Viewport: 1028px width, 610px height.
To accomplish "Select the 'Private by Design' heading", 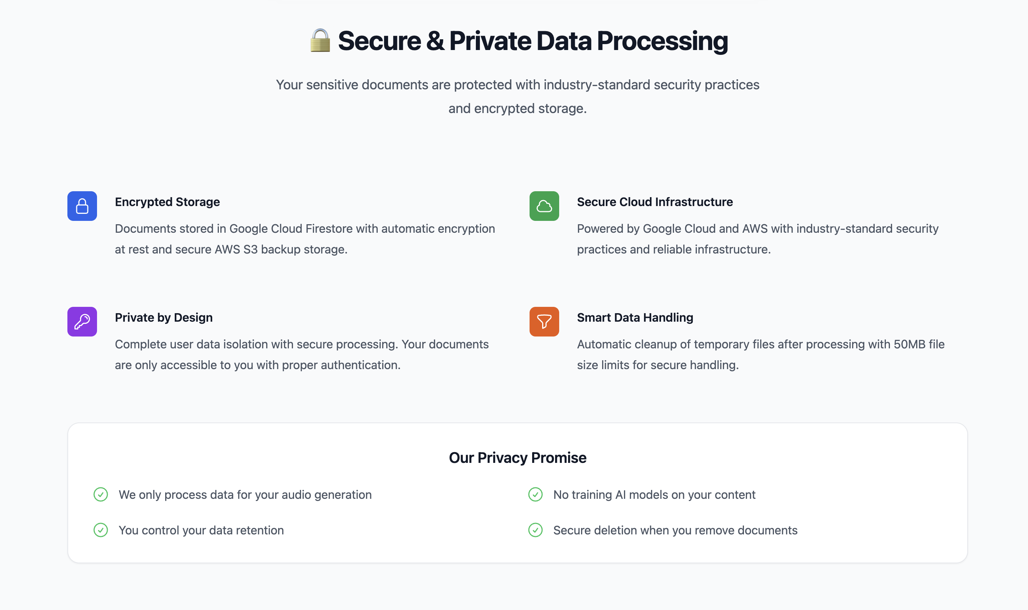I will click(163, 317).
